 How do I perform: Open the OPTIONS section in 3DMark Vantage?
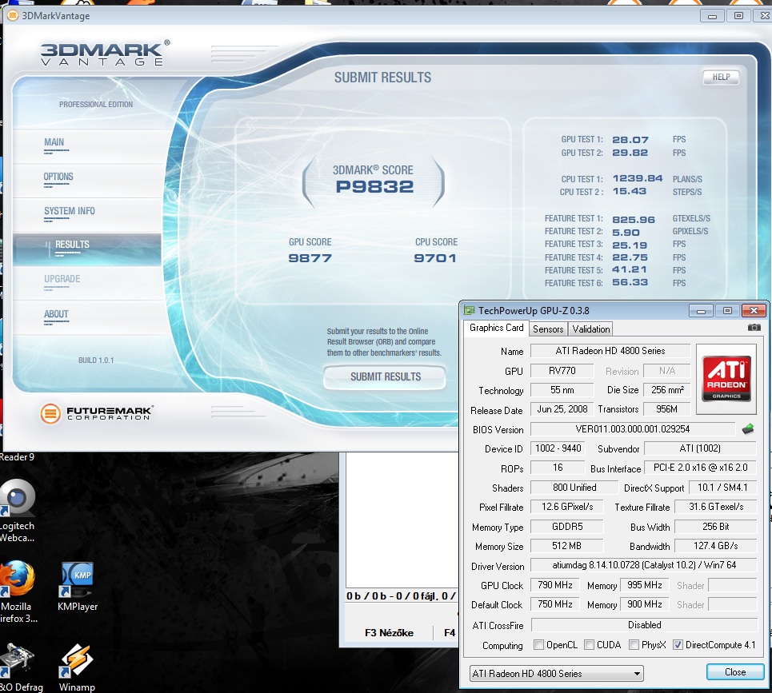click(58, 177)
